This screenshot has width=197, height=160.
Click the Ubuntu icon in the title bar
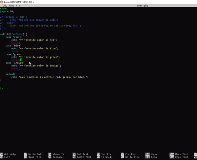tap(2, 2)
